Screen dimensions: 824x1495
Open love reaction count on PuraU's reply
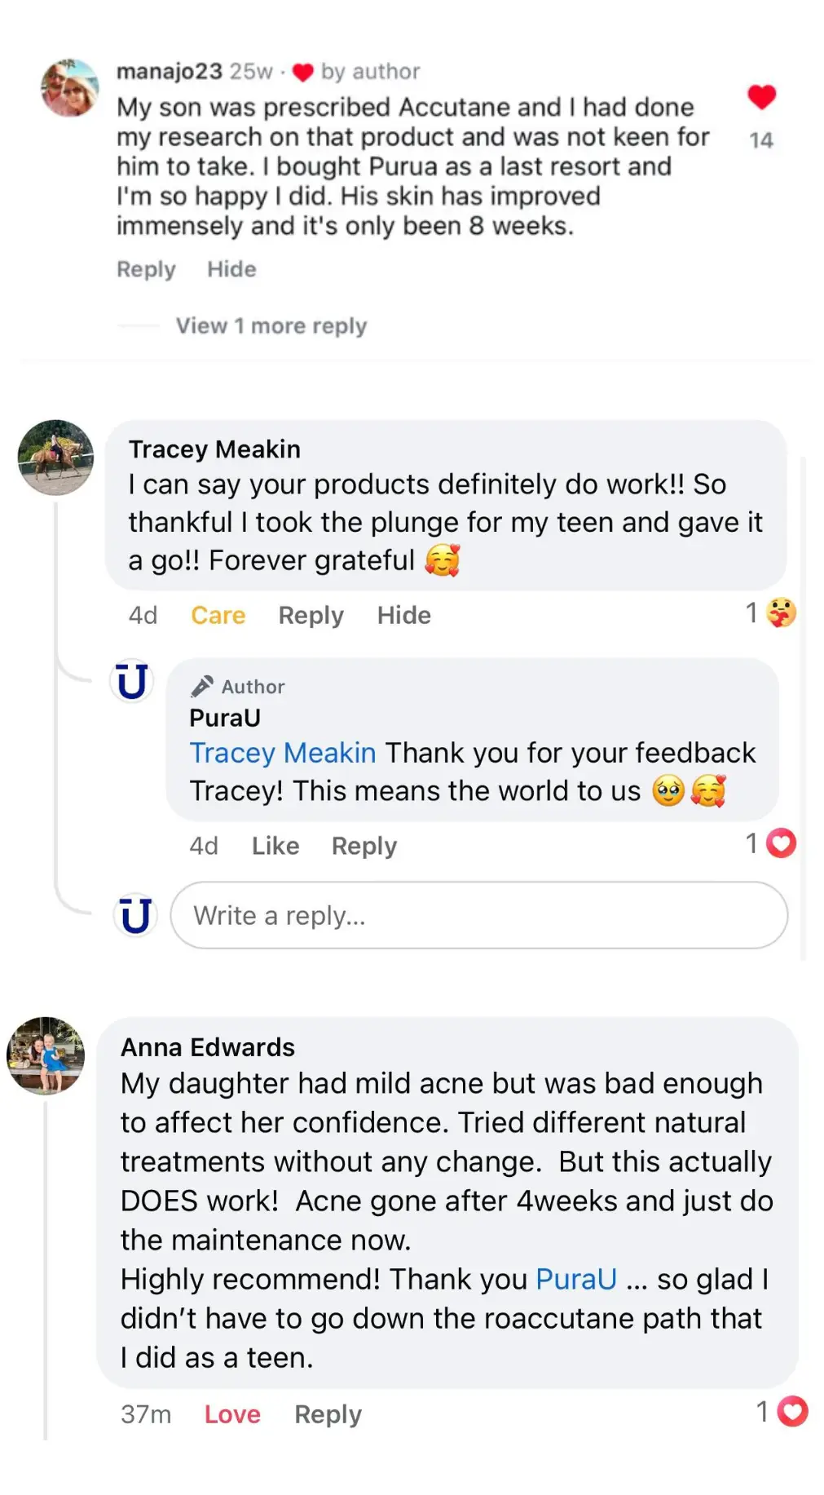tap(771, 843)
